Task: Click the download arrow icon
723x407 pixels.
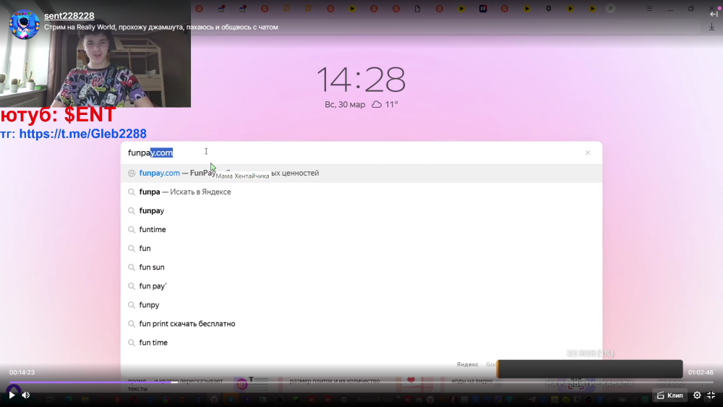Action: click(x=712, y=27)
